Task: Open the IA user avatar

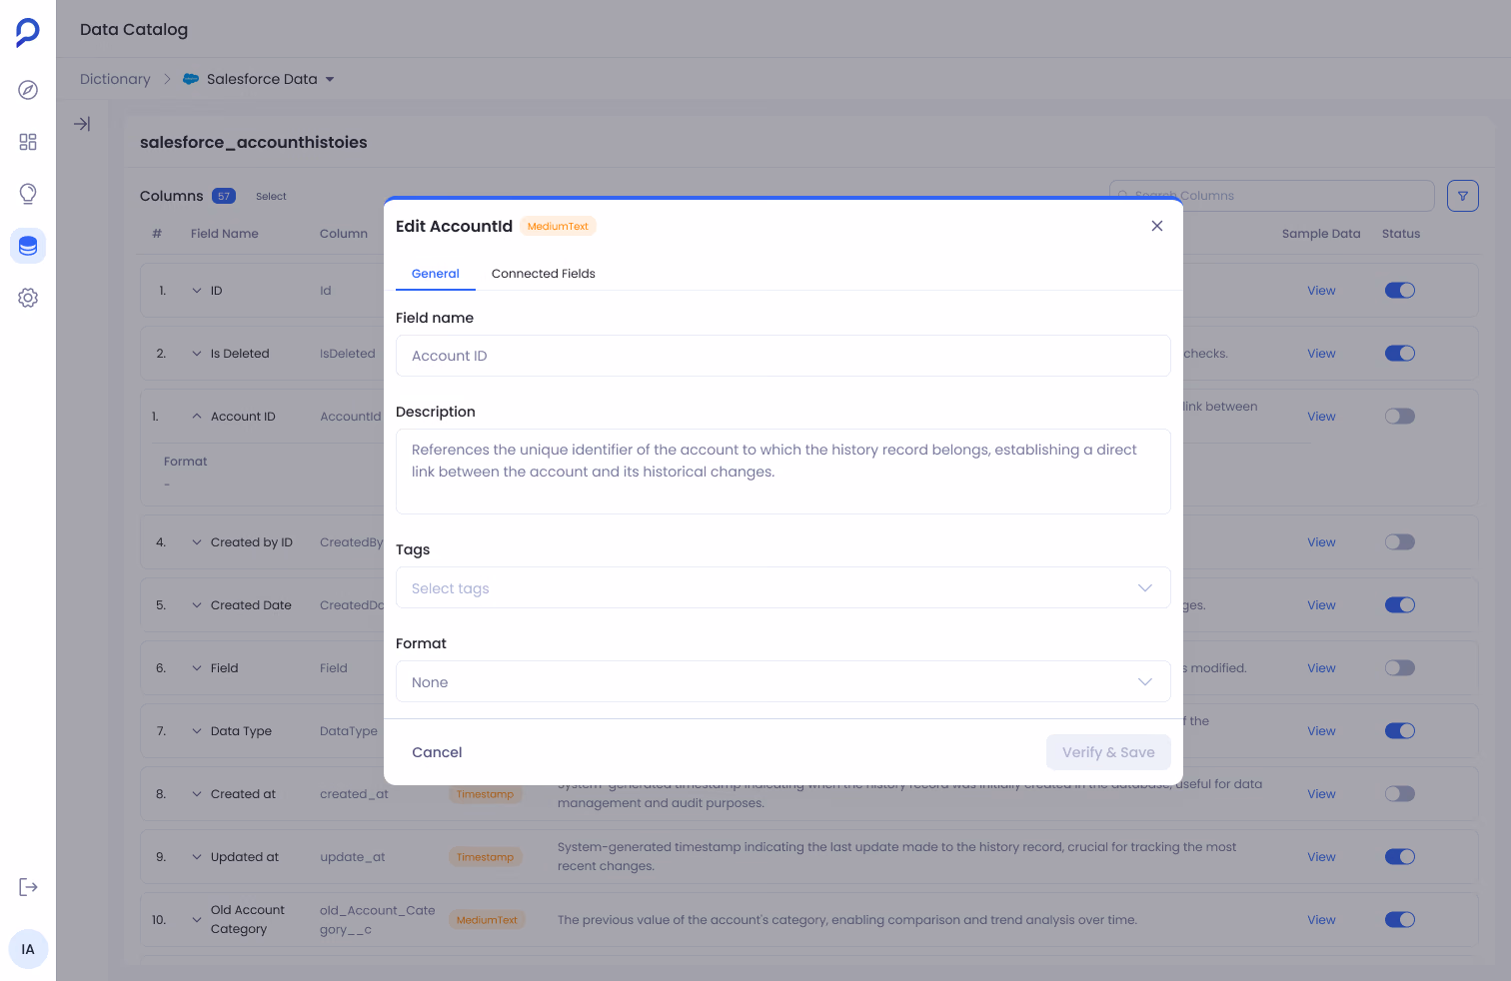Action: 28,949
